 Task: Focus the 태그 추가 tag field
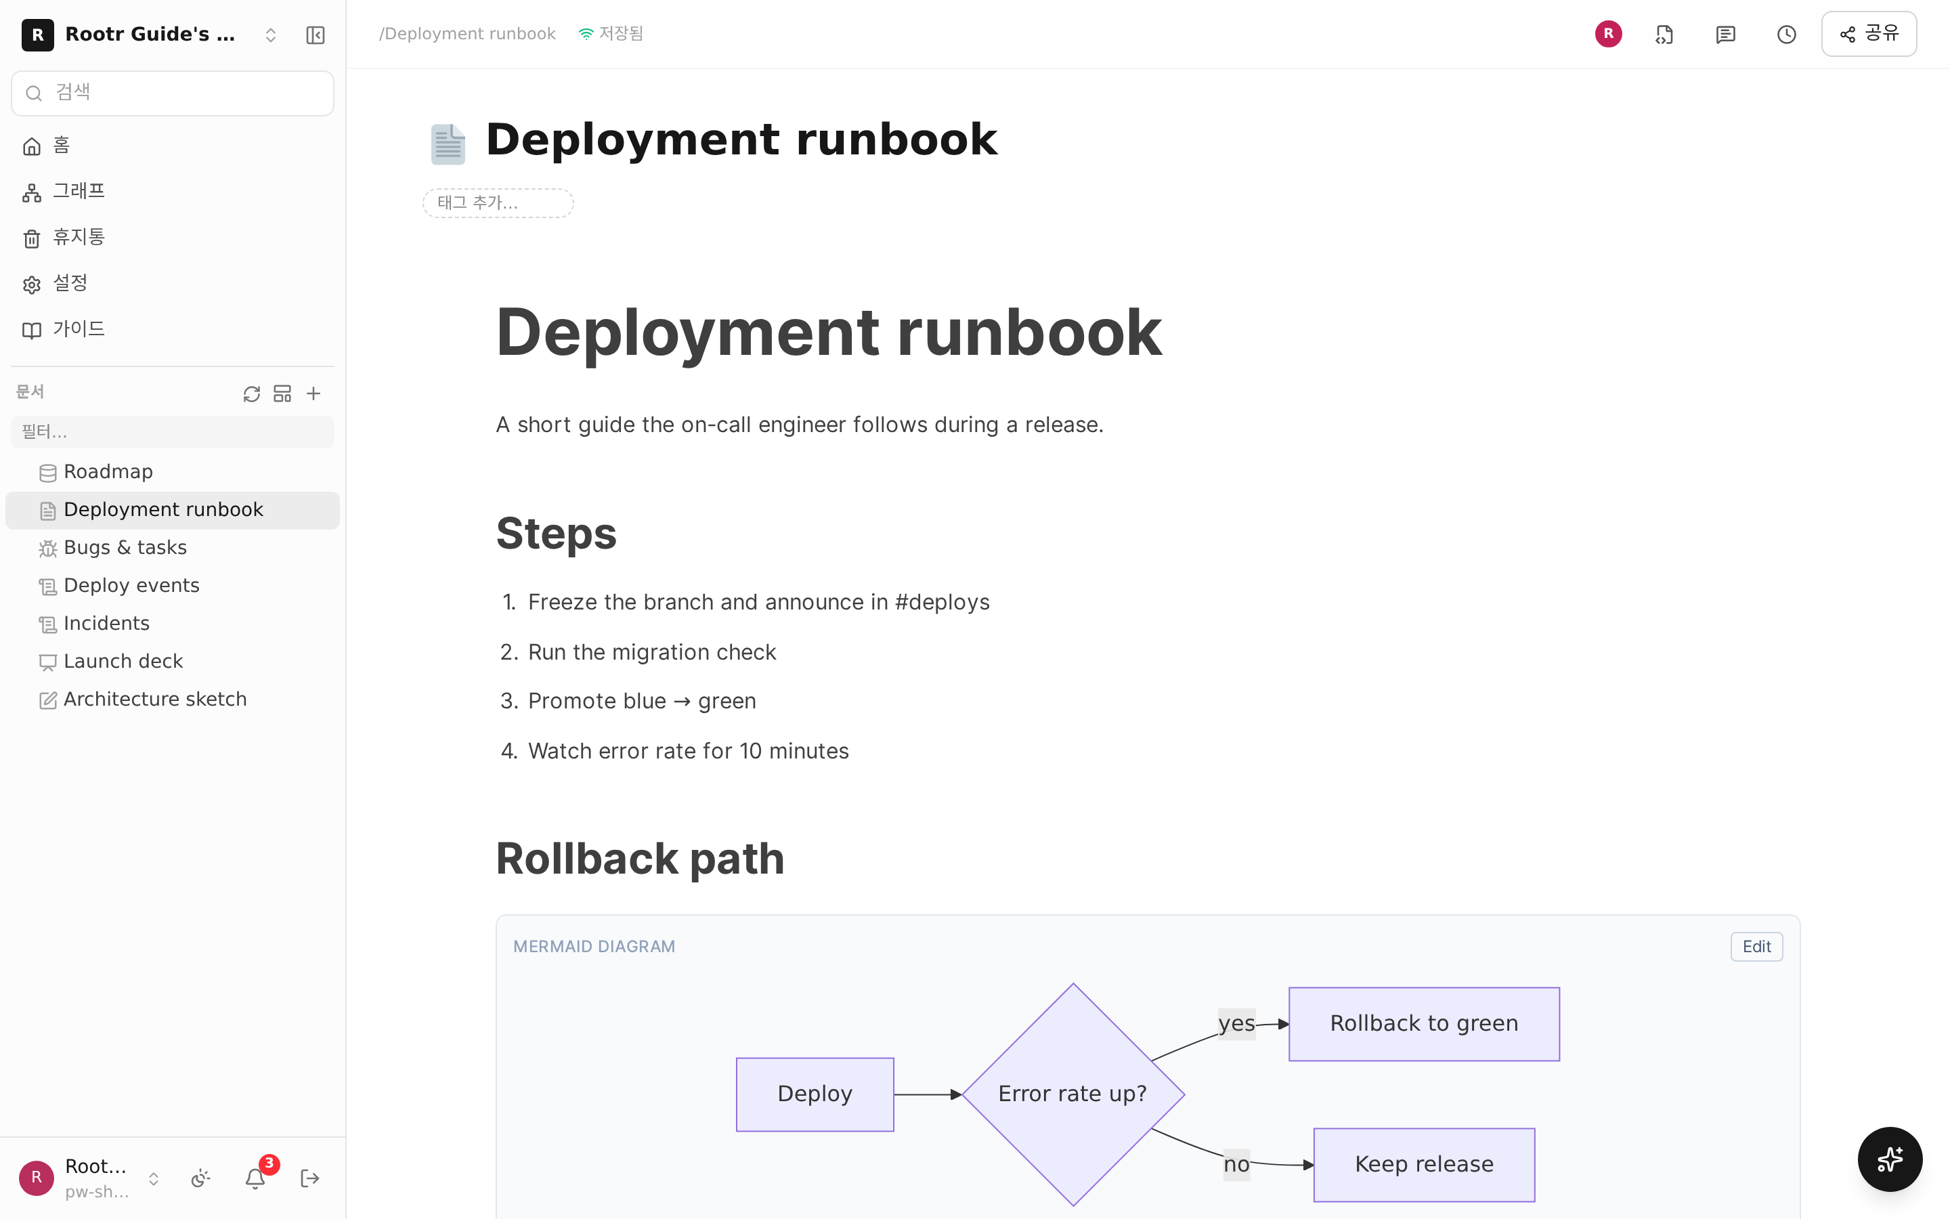pyautogui.click(x=498, y=203)
